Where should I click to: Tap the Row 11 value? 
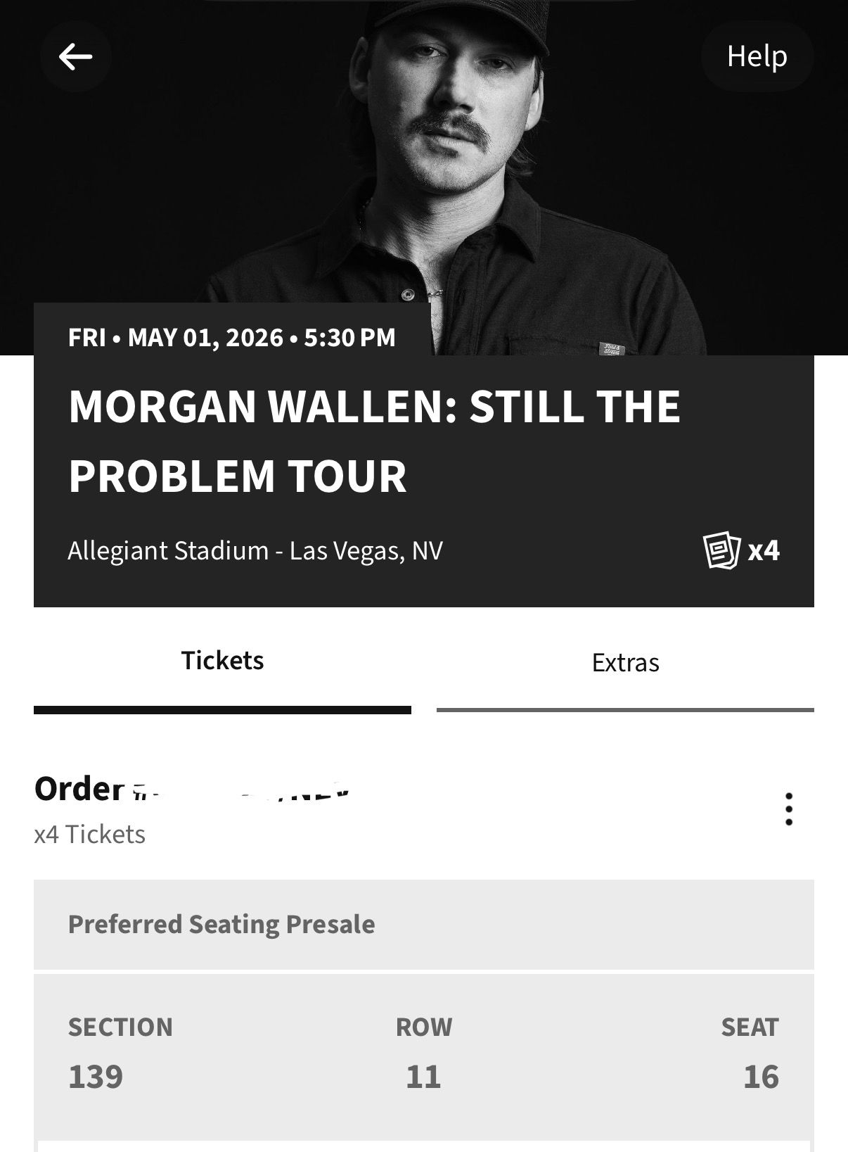[x=423, y=1077]
